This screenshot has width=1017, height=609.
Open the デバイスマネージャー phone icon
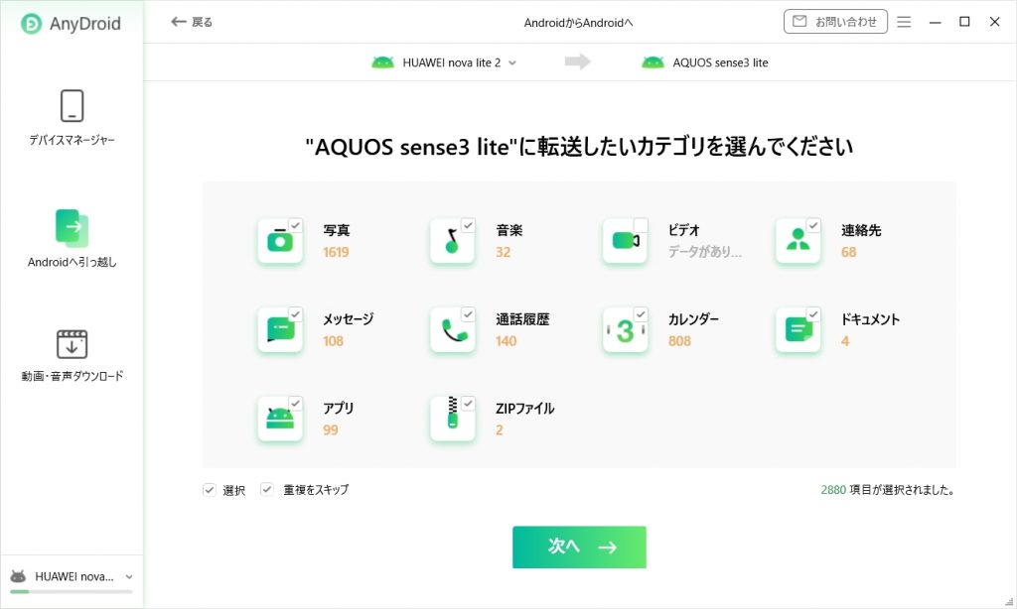[72, 105]
